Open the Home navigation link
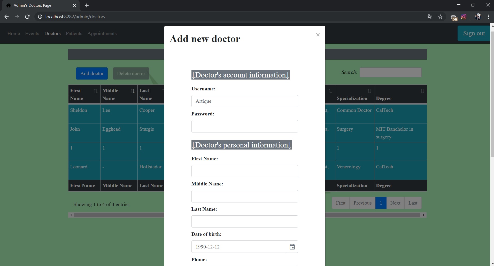The height and width of the screenshot is (266, 494). (13, 34)
